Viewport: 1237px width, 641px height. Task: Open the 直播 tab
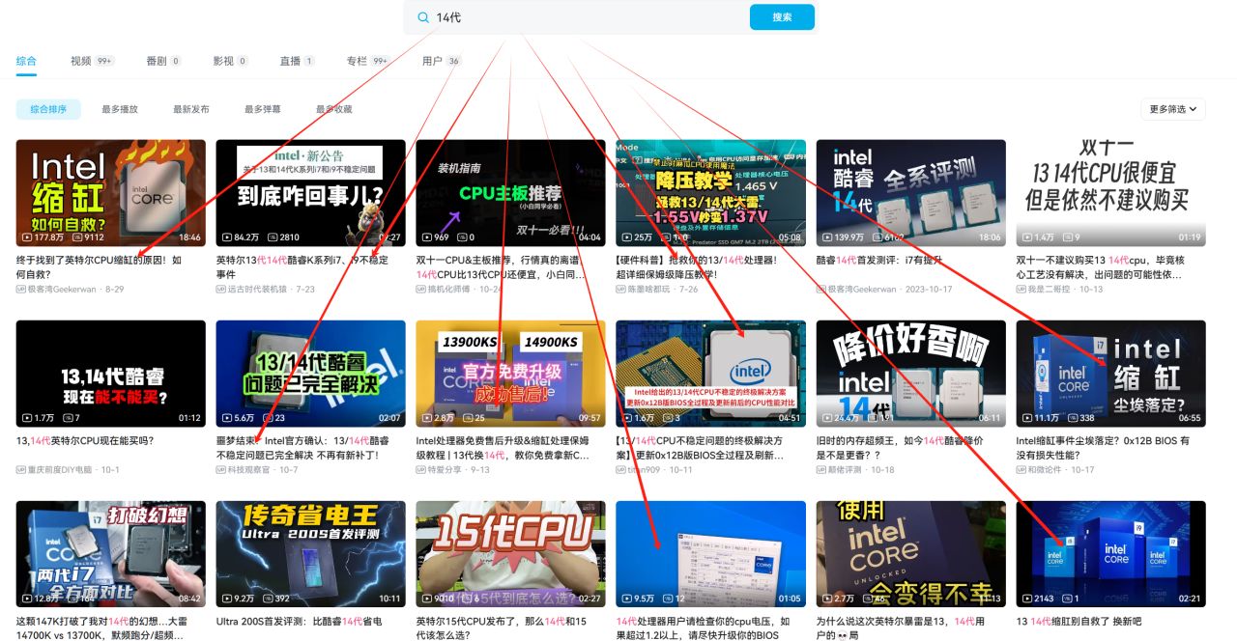tap(297, 61)
